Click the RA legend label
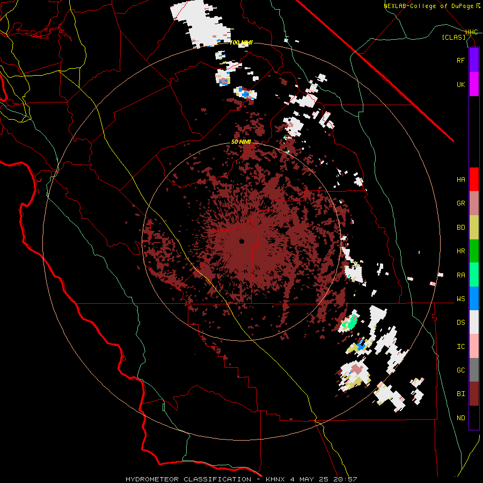The width and height of the screenshot is (483, 483). 460,275
